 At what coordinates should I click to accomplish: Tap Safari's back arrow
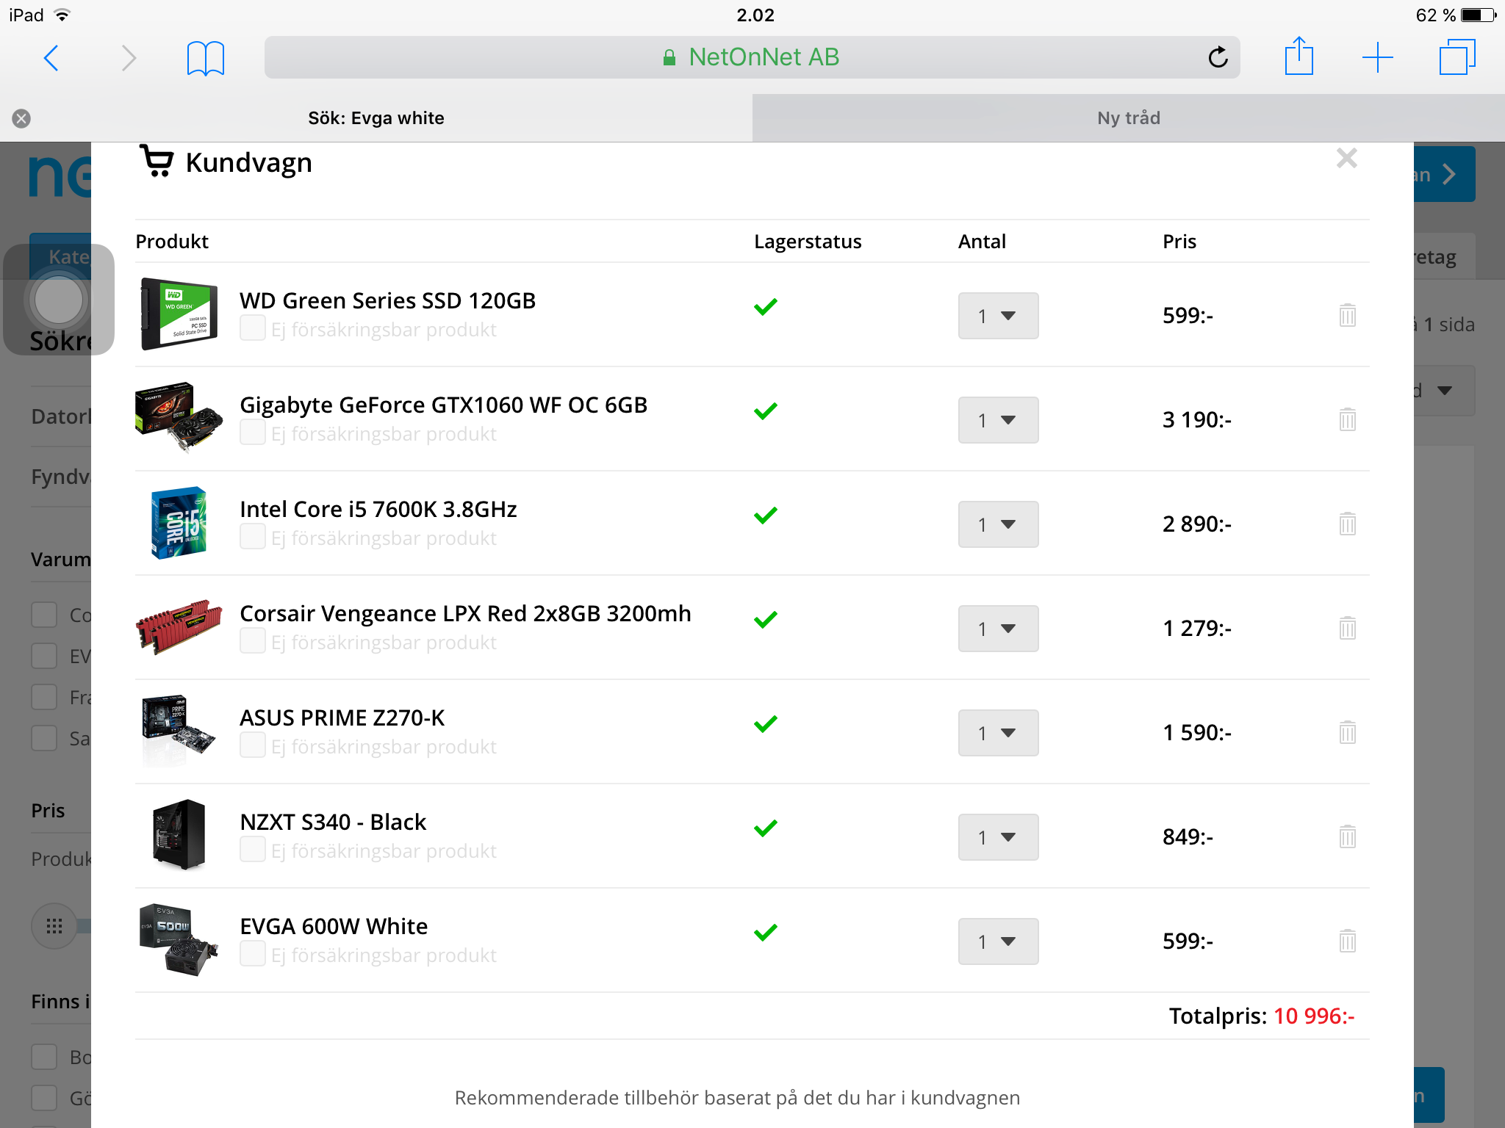pyautogui.click(x=51, y=58)
